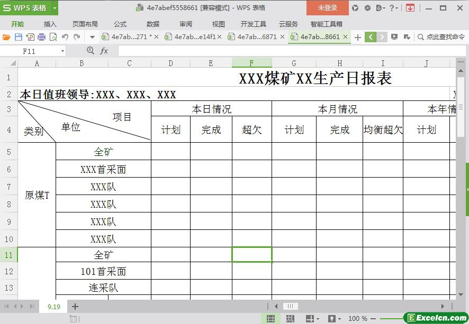Switch to page break preview in status bar

(290, 319)
